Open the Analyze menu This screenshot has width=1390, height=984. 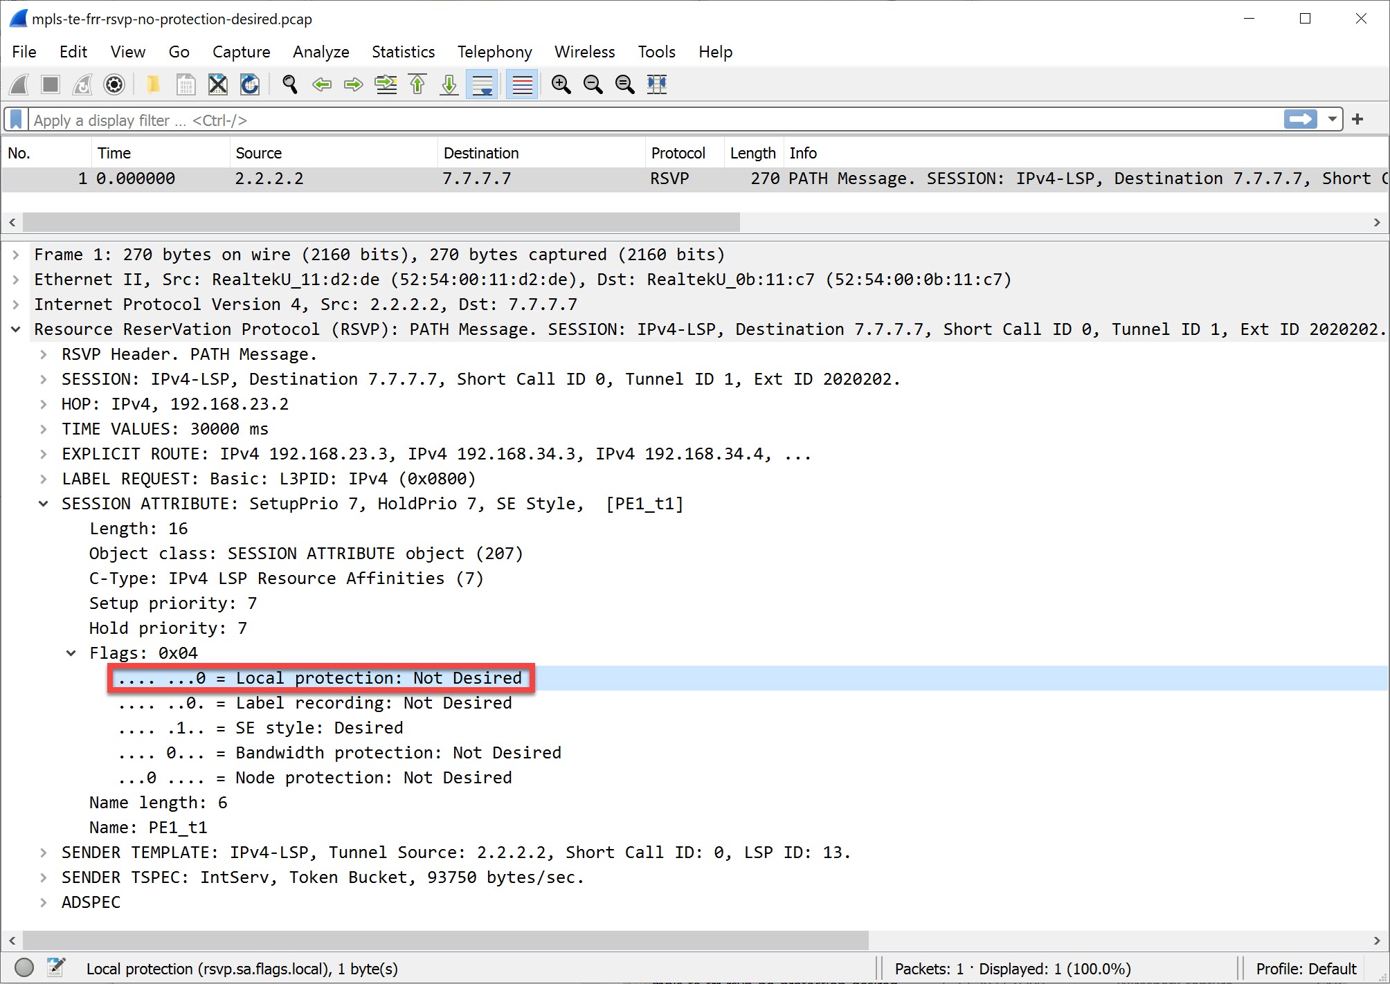(x=321, y=52)
